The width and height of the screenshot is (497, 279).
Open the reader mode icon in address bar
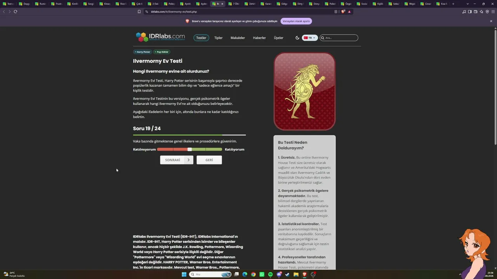[x=336, y=12]
